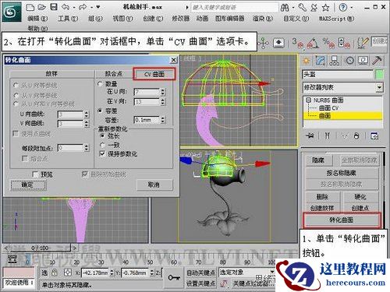Click the 取消 button
This screenshot has width=390, height=292.
click(x=154, y=185)
